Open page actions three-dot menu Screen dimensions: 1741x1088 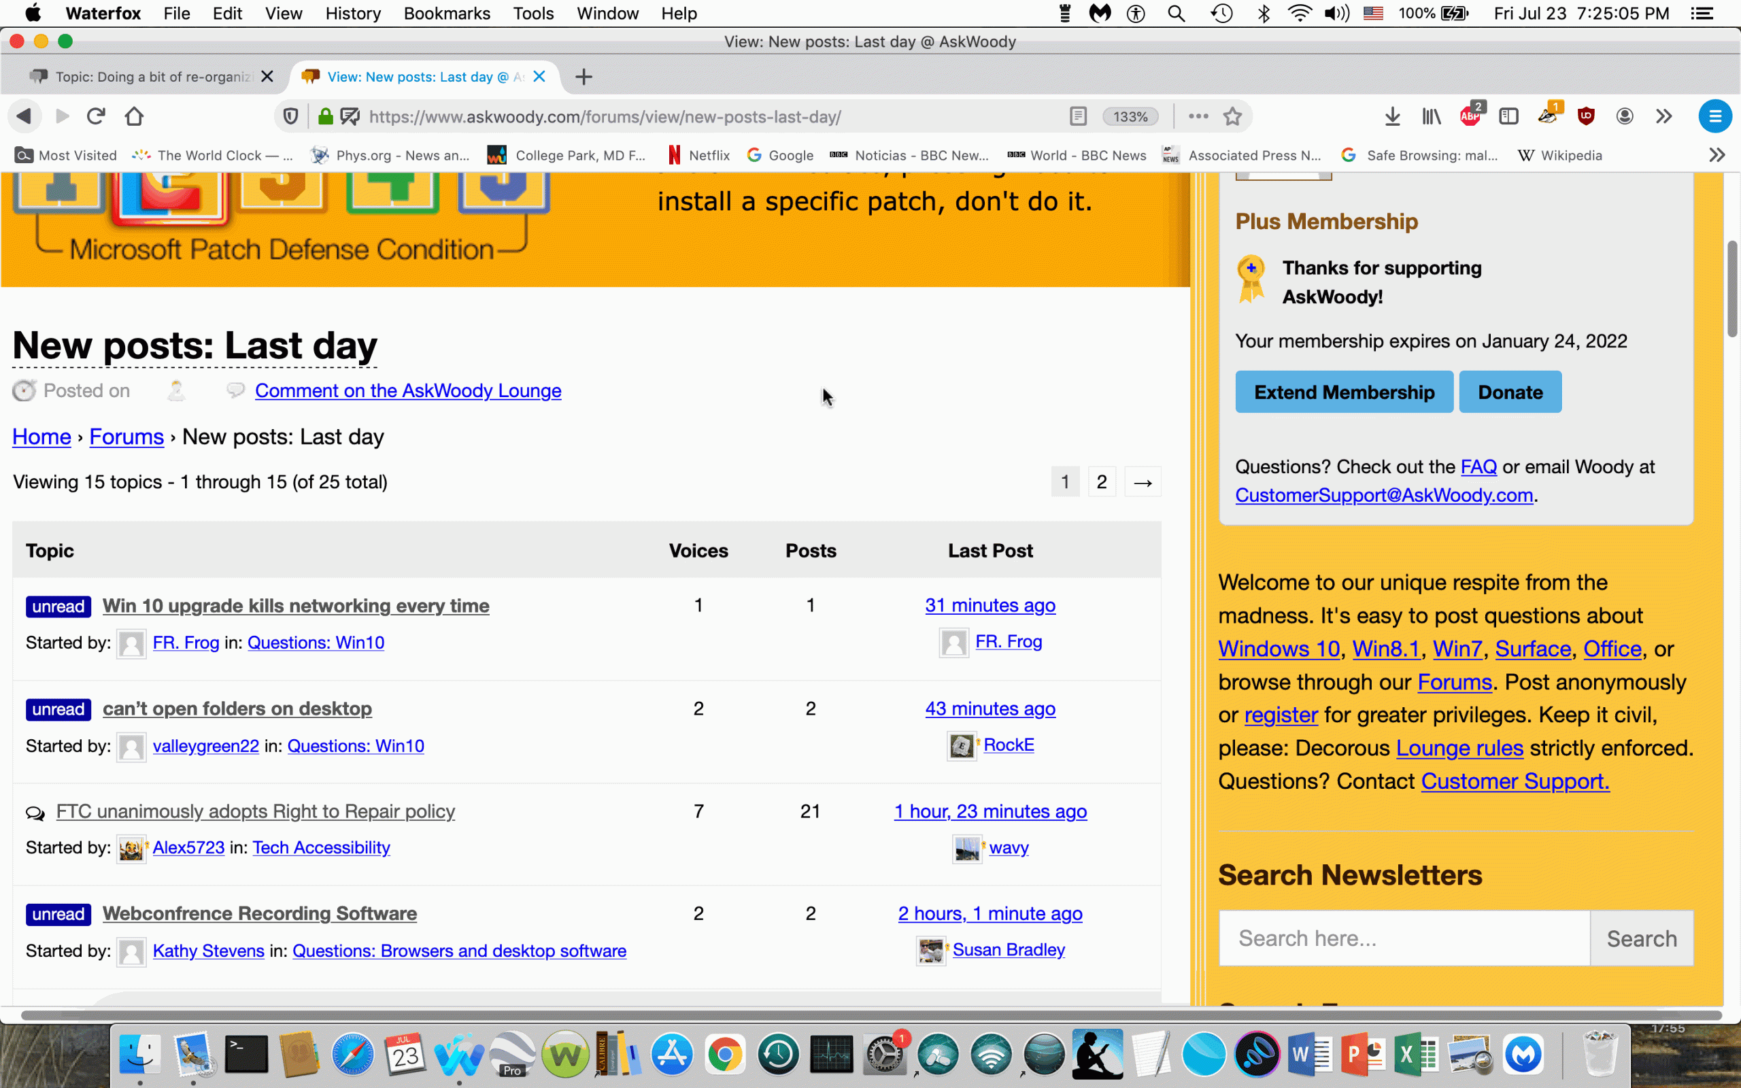(x=1198, y=116)
